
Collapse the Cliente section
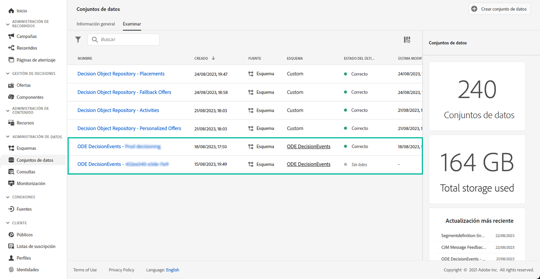(x=8, y=223)
